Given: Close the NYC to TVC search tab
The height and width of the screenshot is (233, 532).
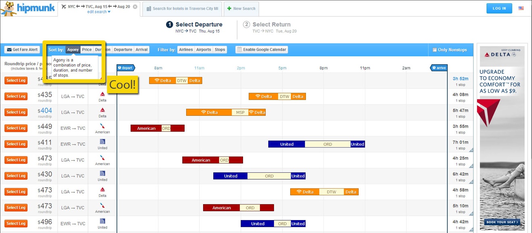Looking at the screenshot, I should [x=135, y=7].
